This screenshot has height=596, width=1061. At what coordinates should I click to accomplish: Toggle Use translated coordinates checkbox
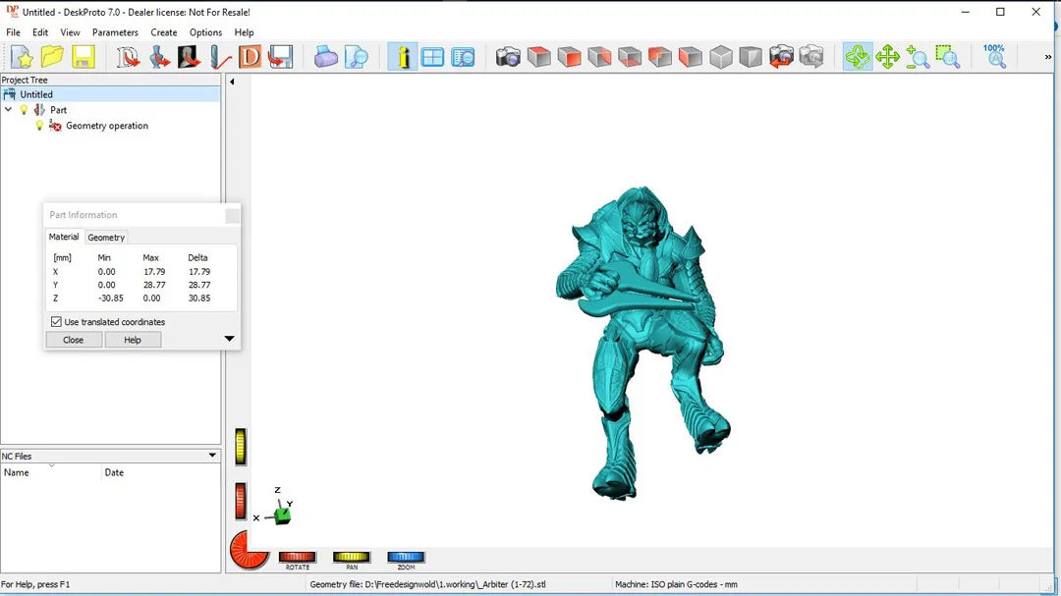[x=56, y=322]
